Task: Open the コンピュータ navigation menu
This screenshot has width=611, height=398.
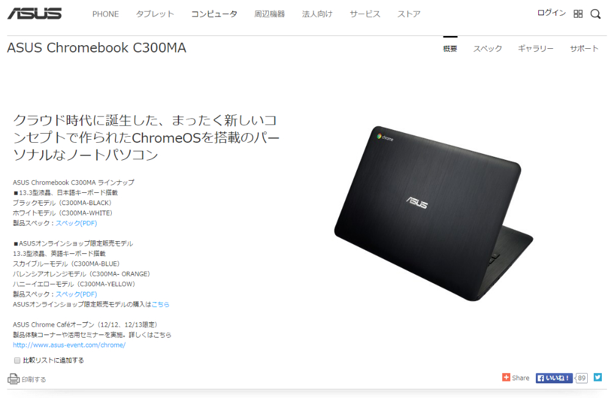Action: [x=214, y=14]
